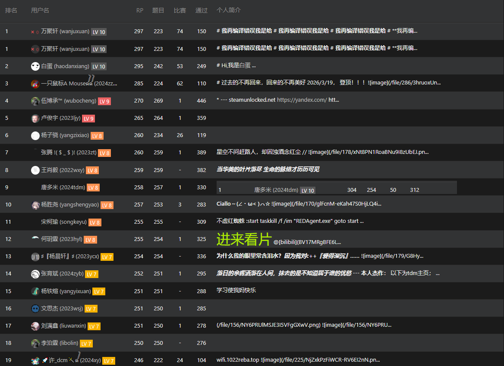Open user profile 唐多米 (2024tdm)

[63, 187]
